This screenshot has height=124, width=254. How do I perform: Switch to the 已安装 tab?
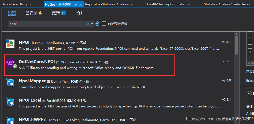pos(32,13)
